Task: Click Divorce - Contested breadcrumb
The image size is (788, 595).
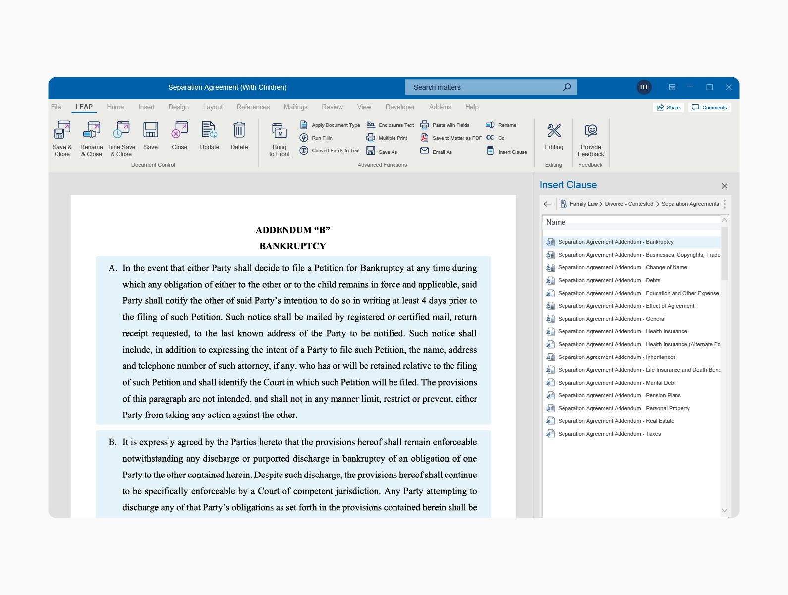Action: coord(629,204)
